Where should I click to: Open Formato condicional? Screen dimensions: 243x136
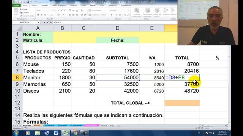coord(137,12)
